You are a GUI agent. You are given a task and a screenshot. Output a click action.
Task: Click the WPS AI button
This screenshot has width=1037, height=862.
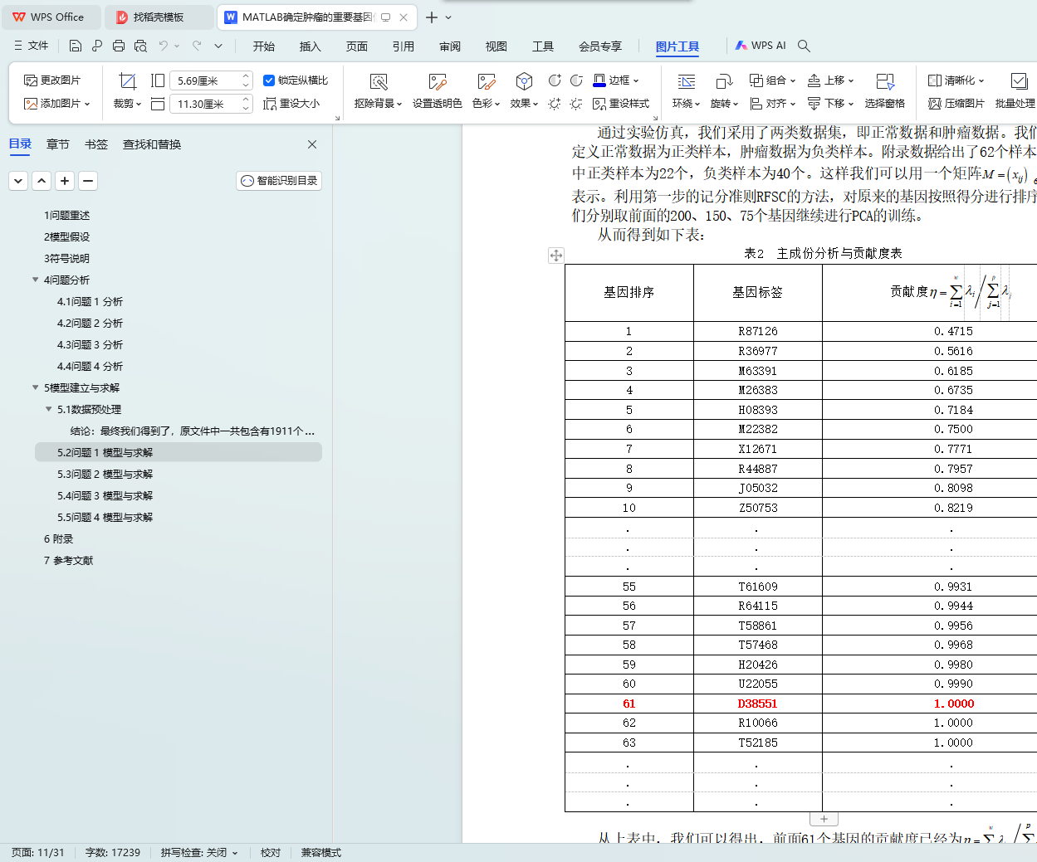(x=761, y=46)
